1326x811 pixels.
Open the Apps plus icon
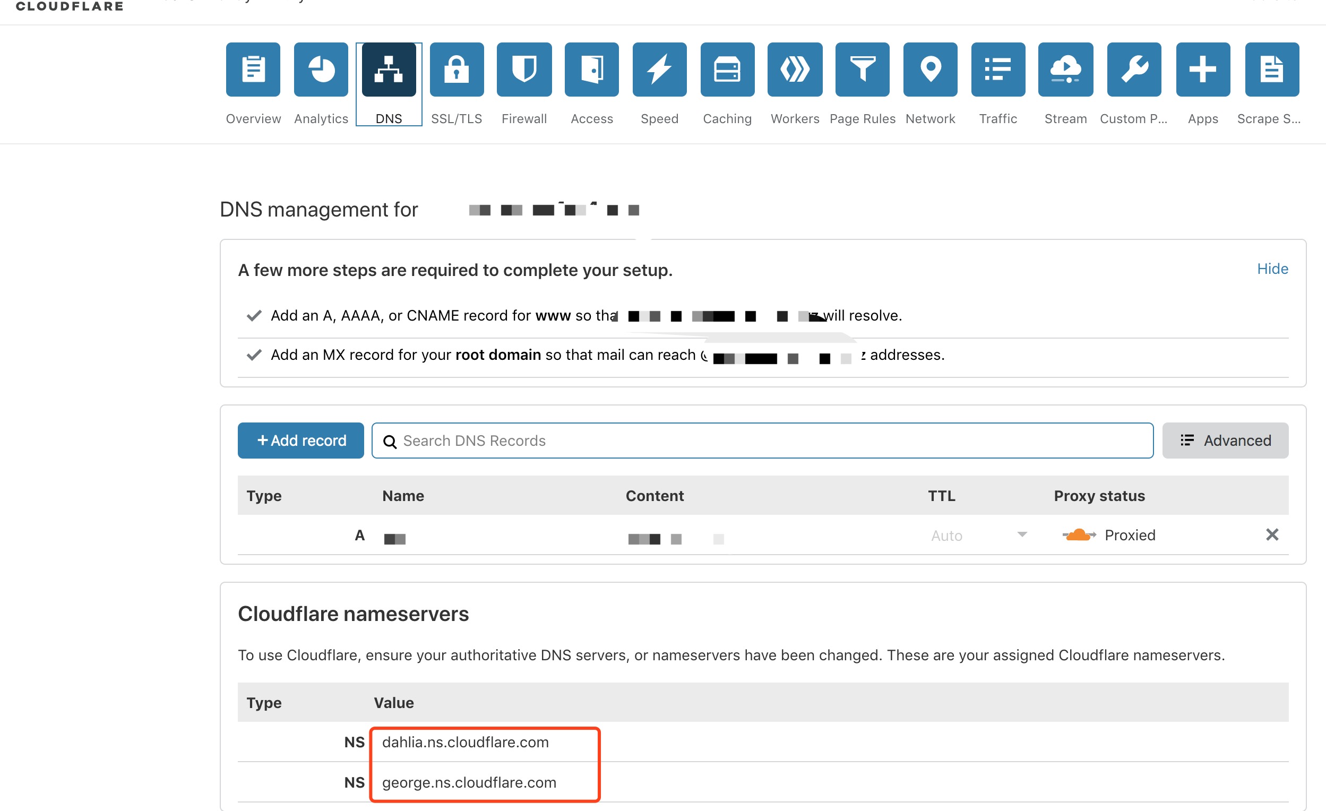(x=1203, y=70)
